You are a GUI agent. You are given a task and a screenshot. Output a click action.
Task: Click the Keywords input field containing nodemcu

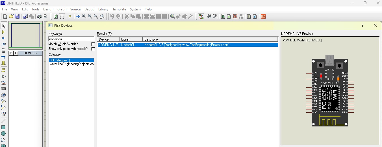tap(71, 39)
